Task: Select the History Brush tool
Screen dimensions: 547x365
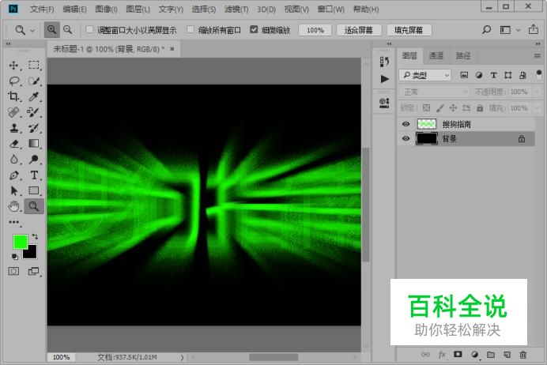Action: [34, 128]
